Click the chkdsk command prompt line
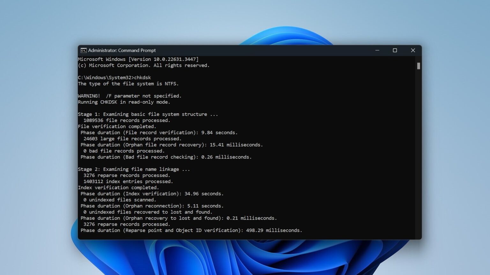490x275 pixels. pyautogui.click(x=114, y=78)
